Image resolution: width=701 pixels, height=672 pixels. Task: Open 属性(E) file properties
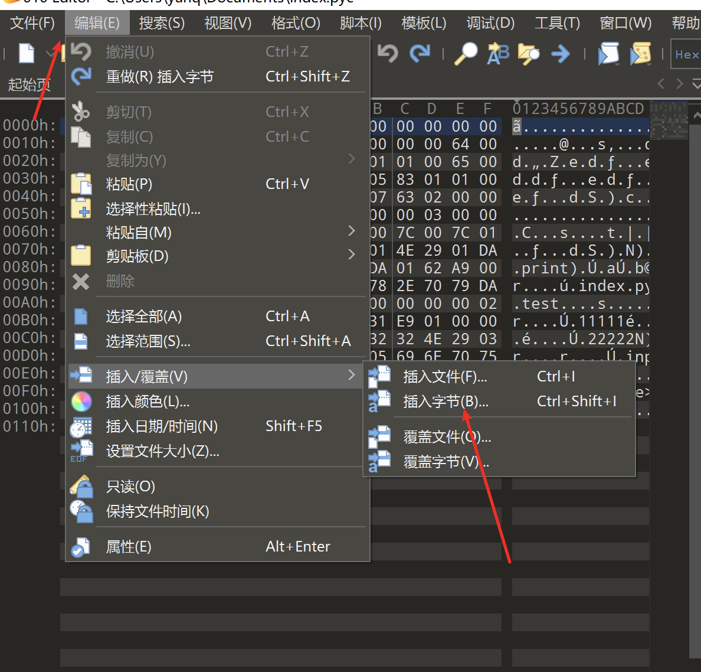(218, 546)
